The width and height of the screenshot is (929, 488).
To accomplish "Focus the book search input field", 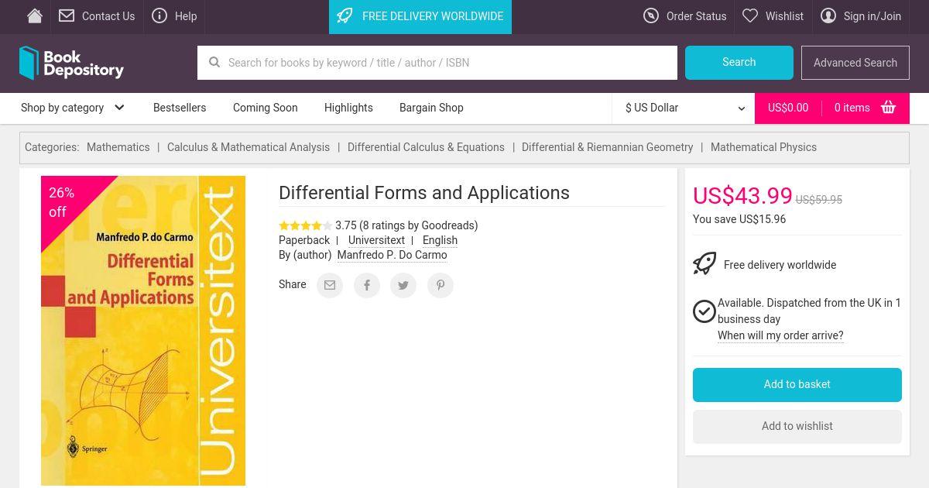I will click(x=437, y=63).
